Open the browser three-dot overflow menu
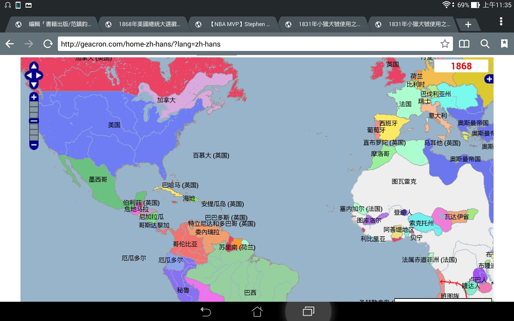 pos(501,21)
